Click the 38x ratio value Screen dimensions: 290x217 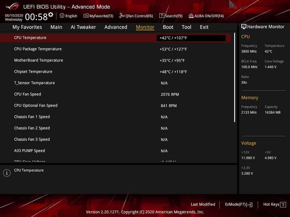(244, 83)
